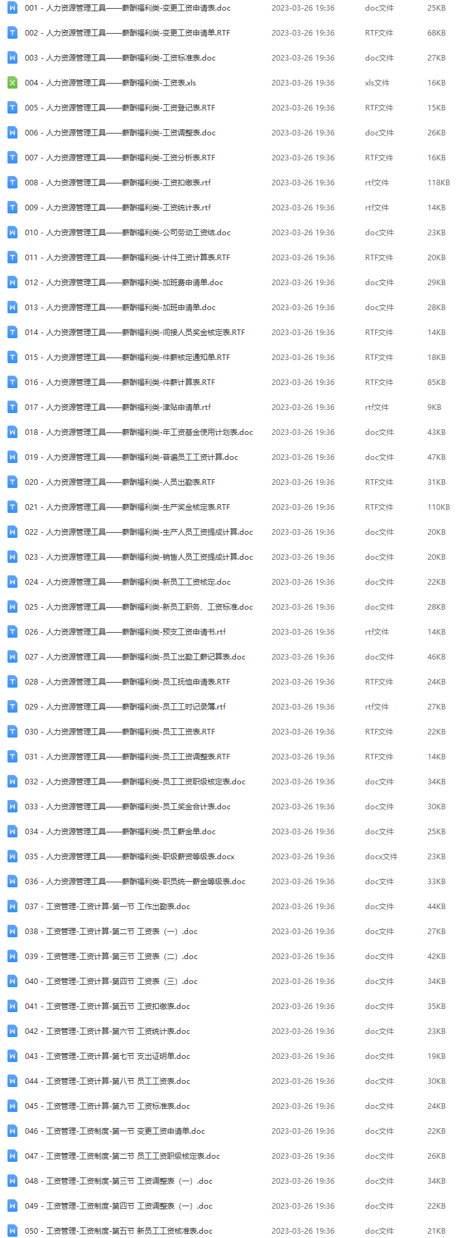Click the RTF icon beside file 029
The width and height of the screenshot is (461, 1238).
[x=12, y=706]
